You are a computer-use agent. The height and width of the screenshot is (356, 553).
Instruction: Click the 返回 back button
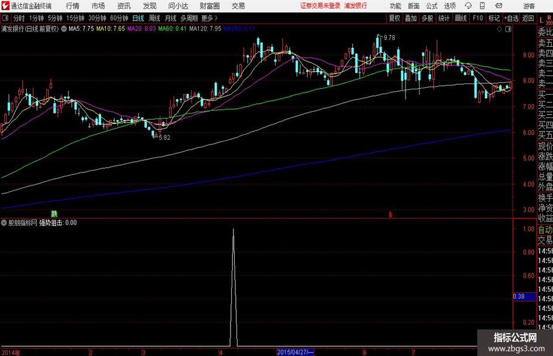click(528, 18)
